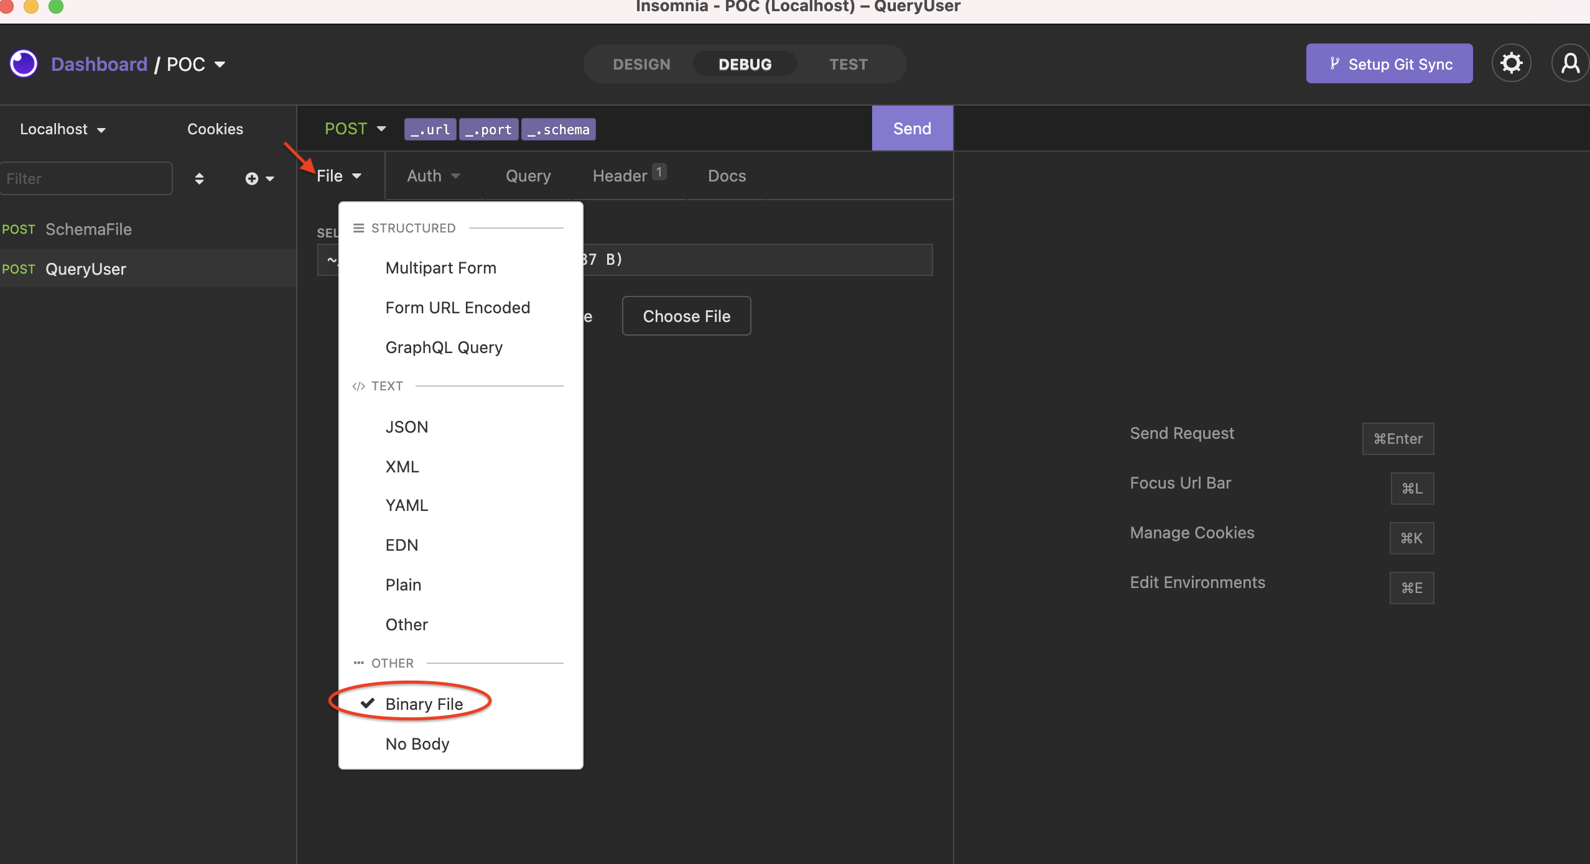Select the QueryUser request in sidebar

click(x=85, y=269)
